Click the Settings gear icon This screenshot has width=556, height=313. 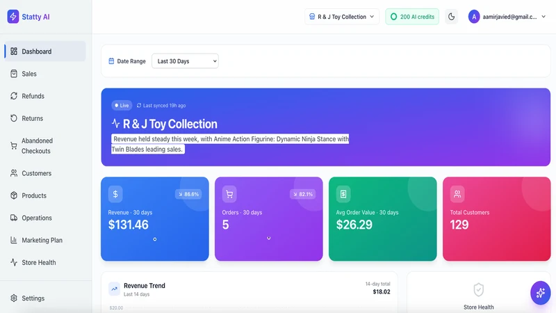point(14,298)
